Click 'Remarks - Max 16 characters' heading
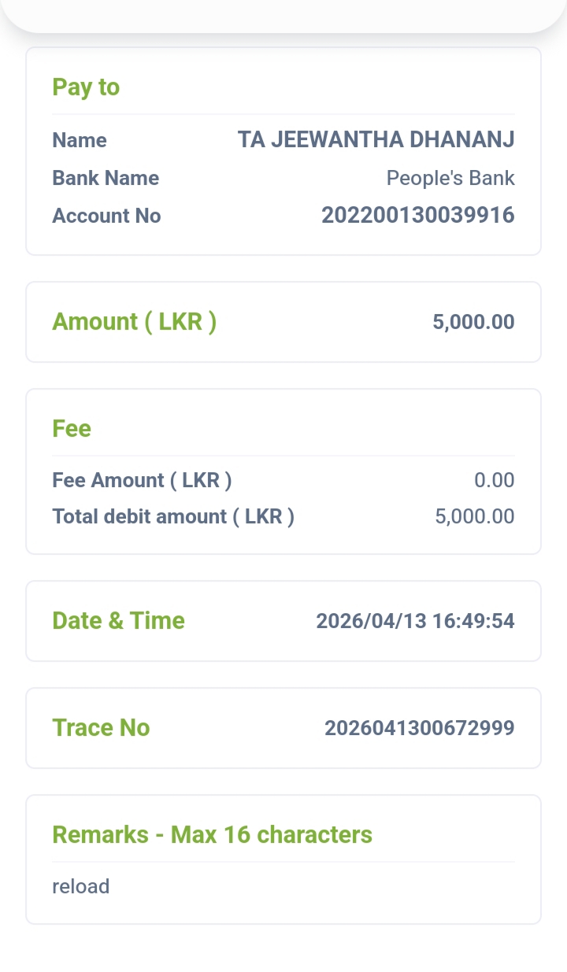 click(212, 834)
